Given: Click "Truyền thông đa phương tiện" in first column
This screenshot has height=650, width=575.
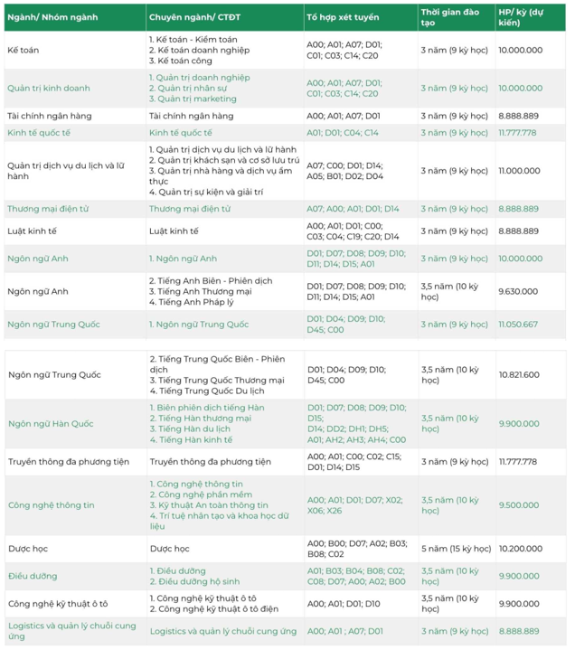Looking at the screenshot, I should (70, 461).
